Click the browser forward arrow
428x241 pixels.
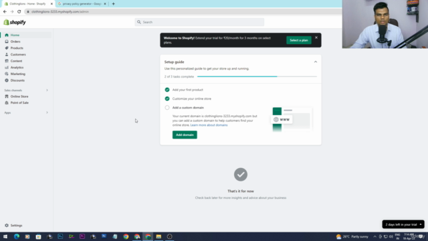click(x=12, y=12)
